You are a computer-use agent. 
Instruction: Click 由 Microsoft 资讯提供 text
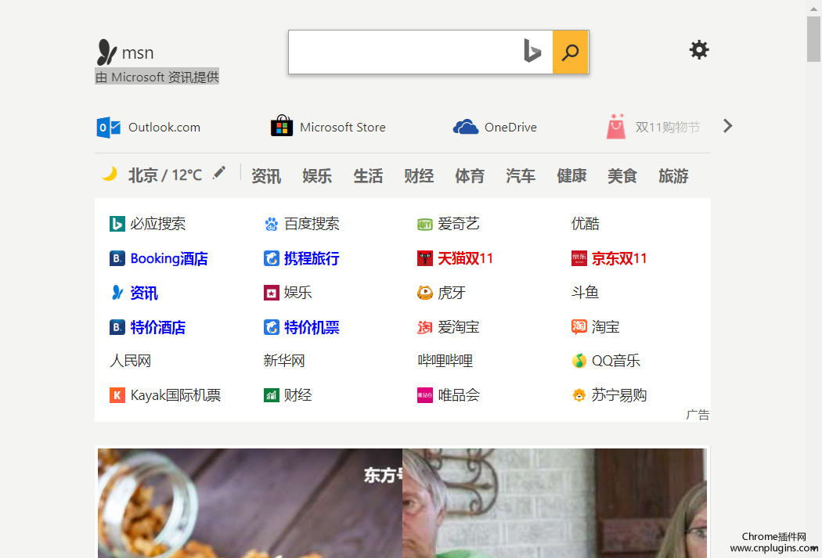[x=157, y=77]
